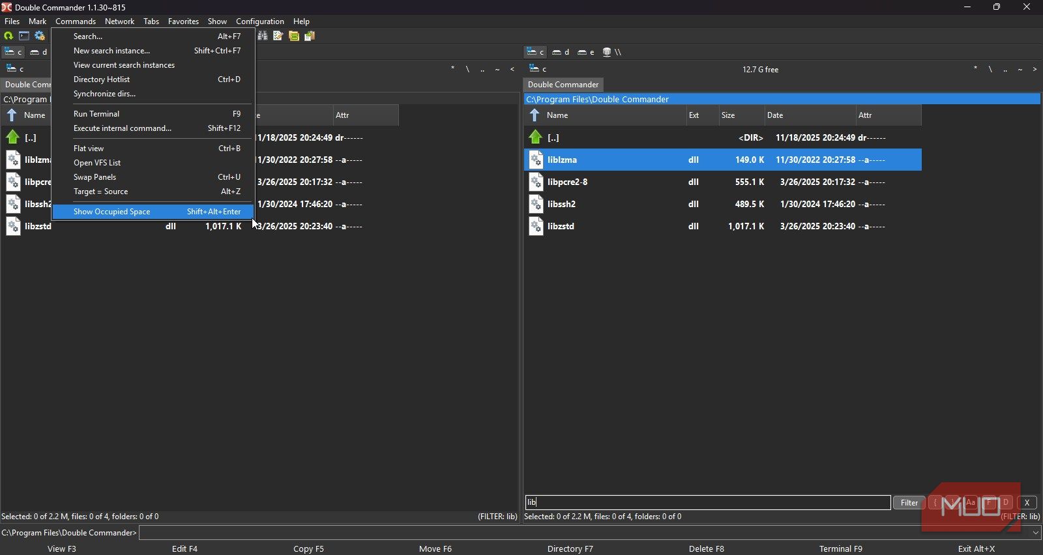
Task: Click the right panel '>' button
Action: pos(1035,69)
